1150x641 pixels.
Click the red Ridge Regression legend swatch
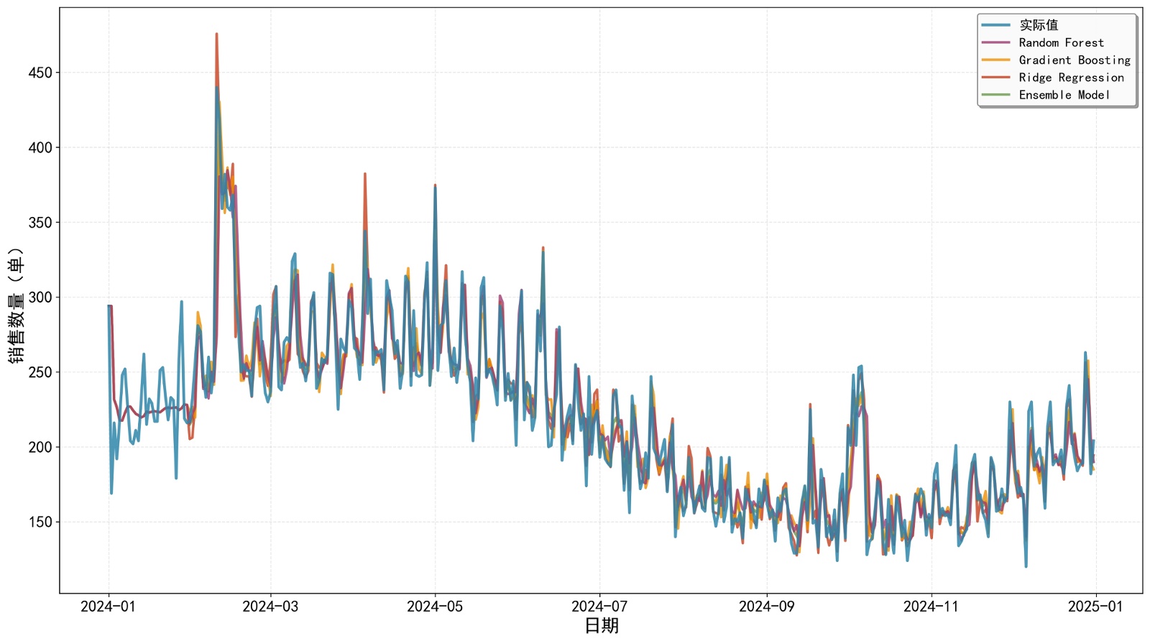coord(996,78)
